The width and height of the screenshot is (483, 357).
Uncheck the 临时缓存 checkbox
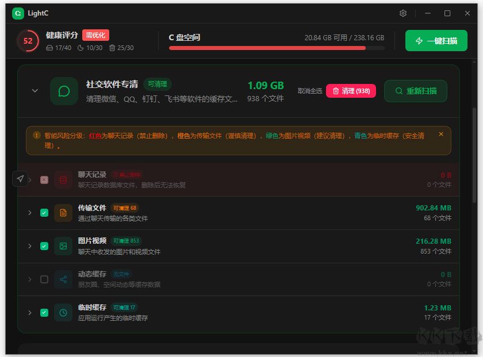(44, 313)
